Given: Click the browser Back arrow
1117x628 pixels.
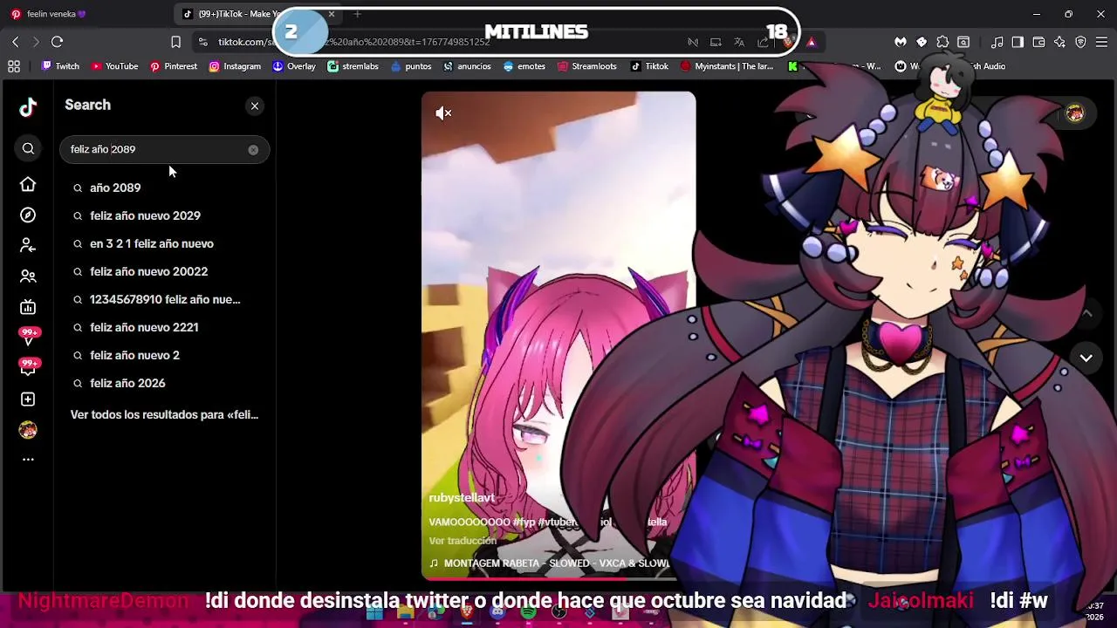Looking at the screenshot, I should pyautogui.click(x=15, y=42).
